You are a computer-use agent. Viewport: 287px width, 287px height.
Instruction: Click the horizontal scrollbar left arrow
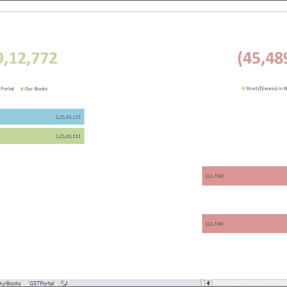click(x=208, y=283)
